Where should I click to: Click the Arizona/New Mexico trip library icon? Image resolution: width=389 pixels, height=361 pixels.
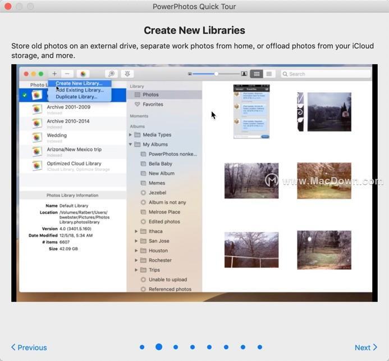click(x=36, y=152)
